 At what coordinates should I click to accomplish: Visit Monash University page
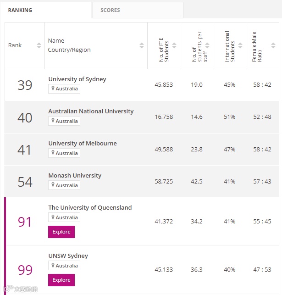(x=75, y=175)
